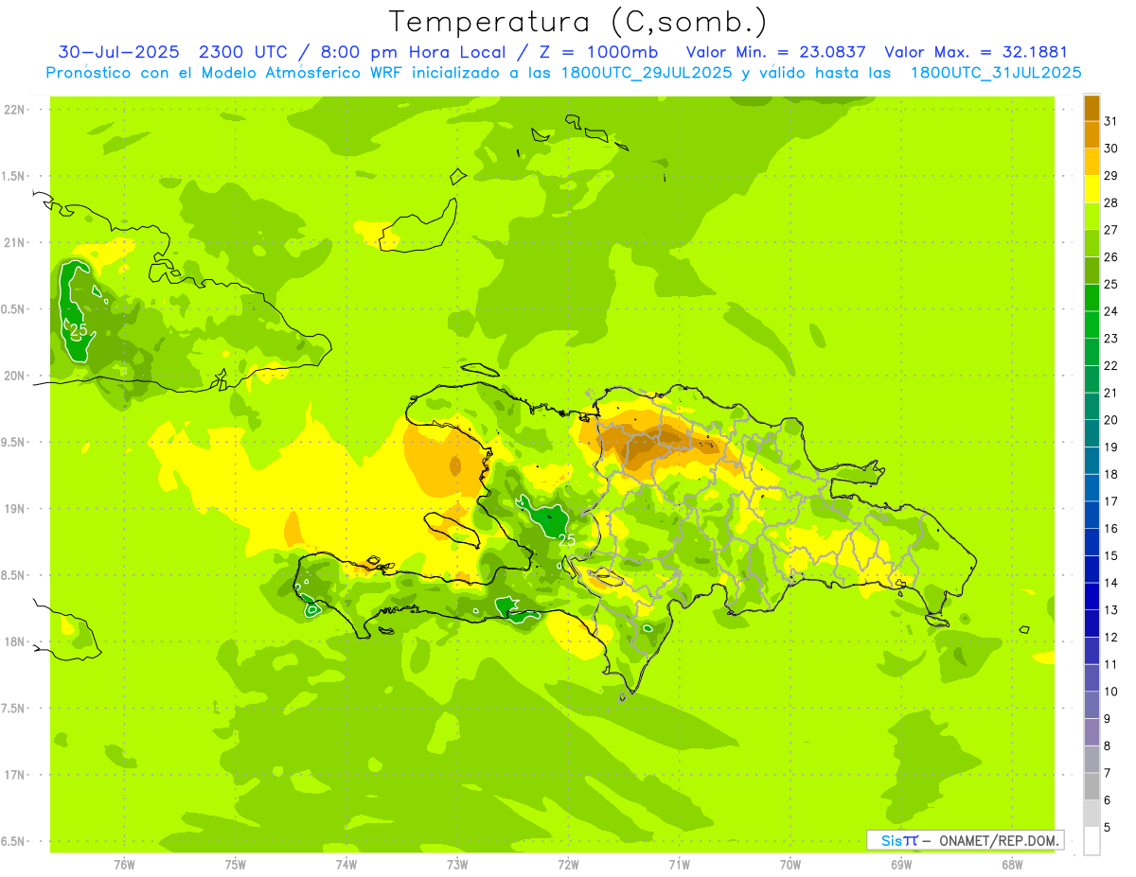Image resolution: width=1136 pixels, height=877 pixels.
Task: Click the latitude axis label '21N'
Action: coord(15,242)
